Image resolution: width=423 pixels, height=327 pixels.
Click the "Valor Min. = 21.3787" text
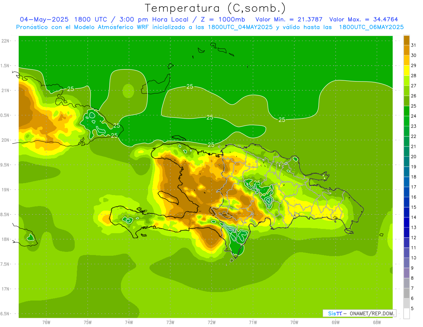click(x=289, y=19)
